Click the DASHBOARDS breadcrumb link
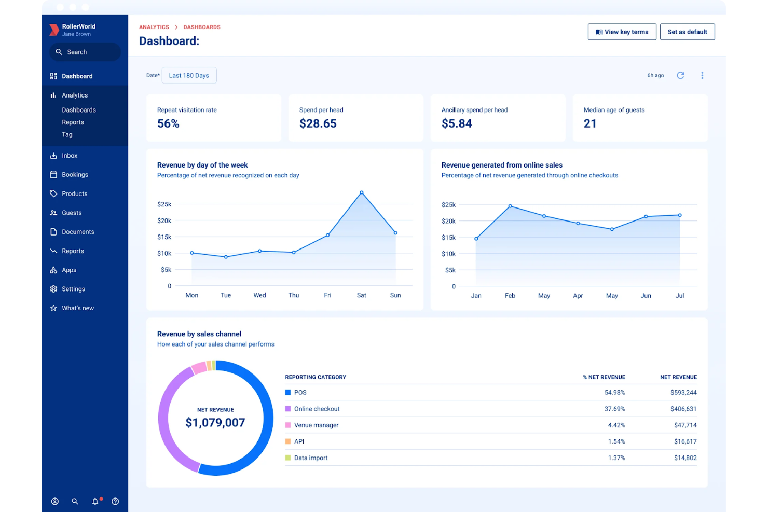The width and height of the screenshot is (768, 512). point(202,27)
